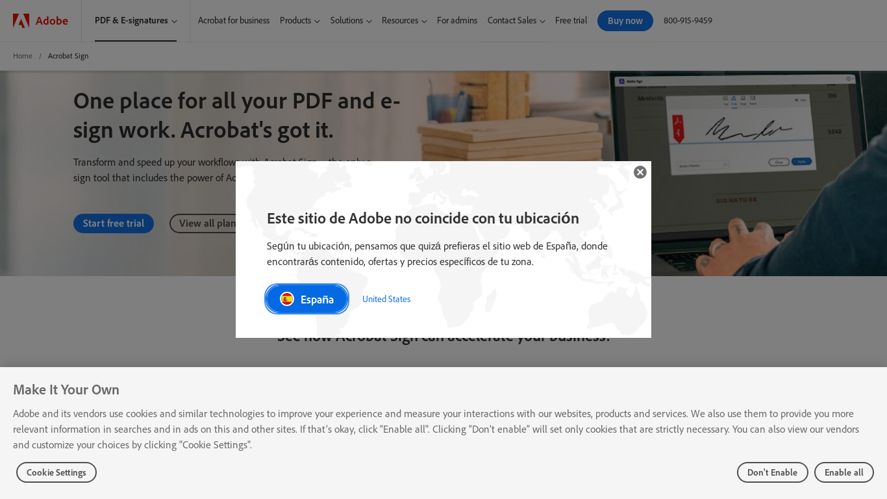The width and height of the screenshot is (887, 499).
Task: Click Acrobat Sign breadcrumb text
Action: [x=68, y=56]
